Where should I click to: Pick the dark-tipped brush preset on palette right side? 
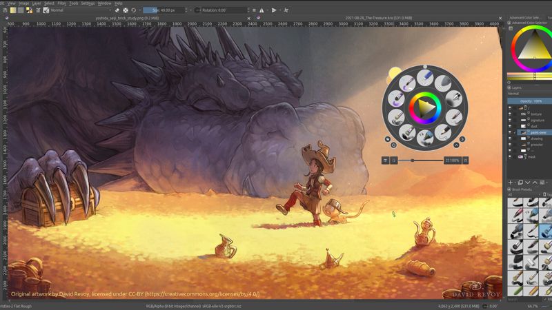pos(454,117)
